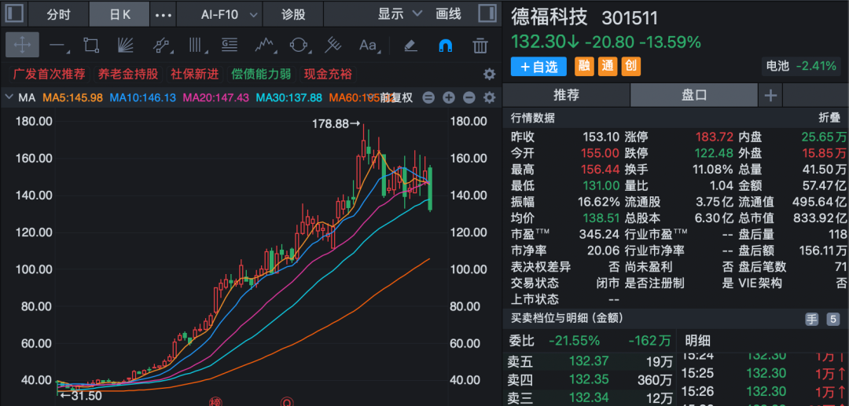Expand the 显示 dropdown
Screen dimensions: 849x406
pyautogui.click(x=399, y=14)
